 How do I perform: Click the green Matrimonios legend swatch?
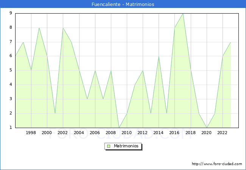click(109, 146)
